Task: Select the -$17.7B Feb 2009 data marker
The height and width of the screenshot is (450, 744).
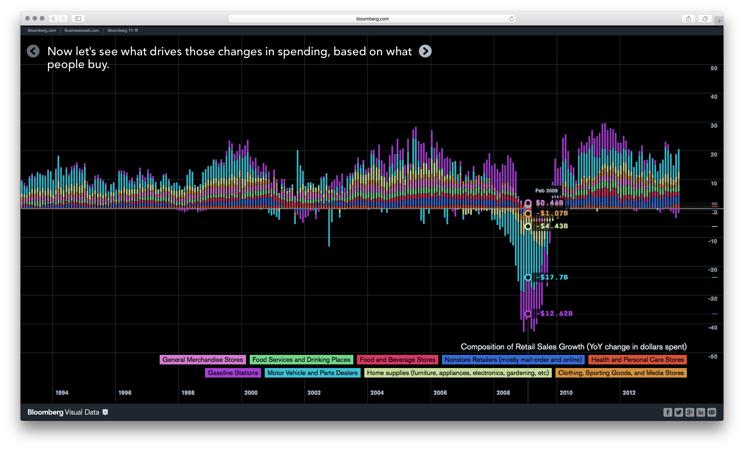Action: (528, 277)
